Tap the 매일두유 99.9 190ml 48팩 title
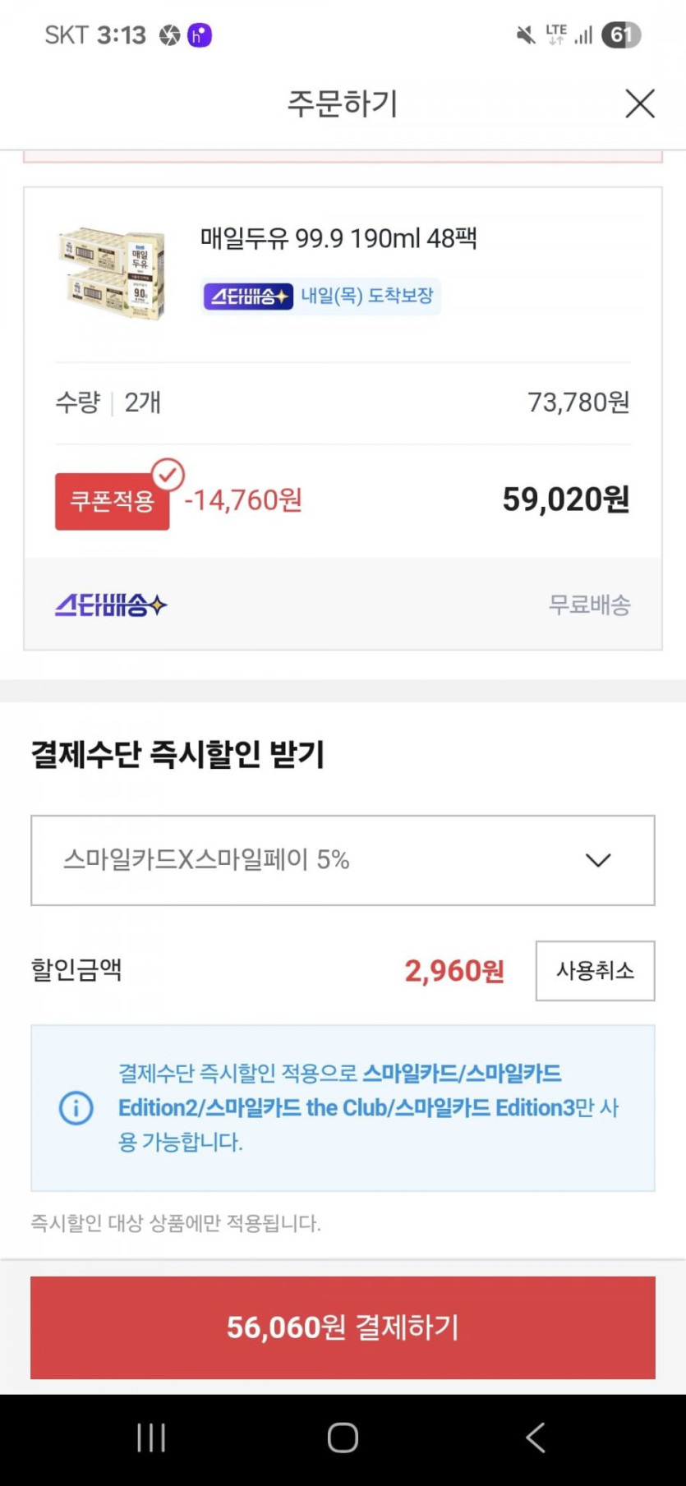Viewport: 686px width, 1486px height. [x=338, y=239]
